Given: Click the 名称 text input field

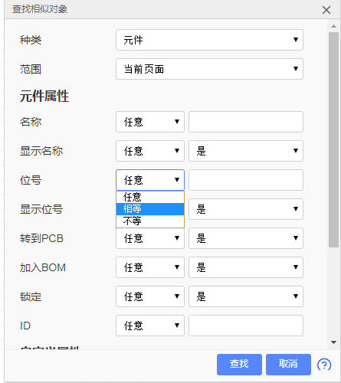Looking at the screenshot, I should (246, 122).
